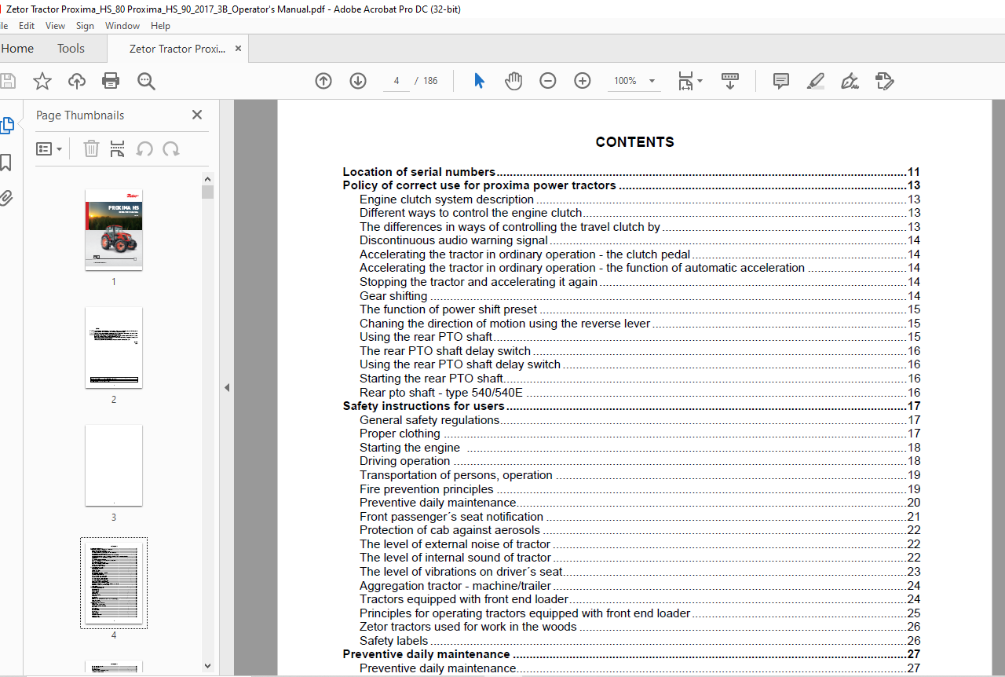Select the Highlight text pen tool
The width and height of the screenshot is (1005, 677).
815,81
